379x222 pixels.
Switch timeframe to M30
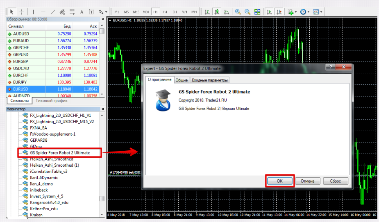pos(146,12)
